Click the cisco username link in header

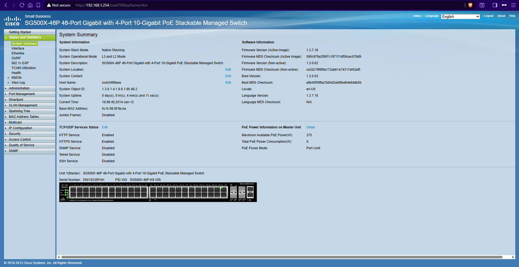coord(417,16)
